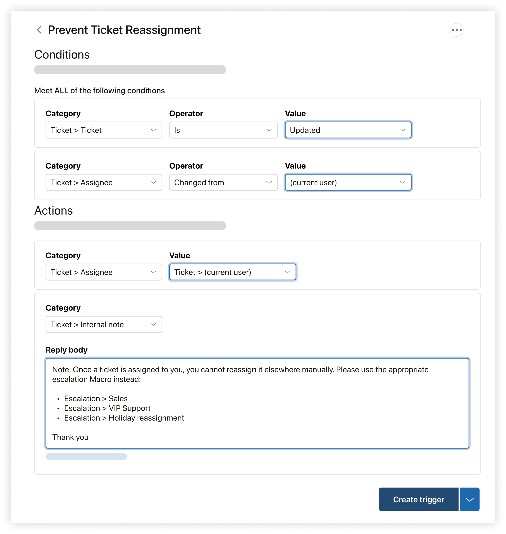
Task: Open the Ticket > Ticket category dropdown
Action: (x=103, y=130)
